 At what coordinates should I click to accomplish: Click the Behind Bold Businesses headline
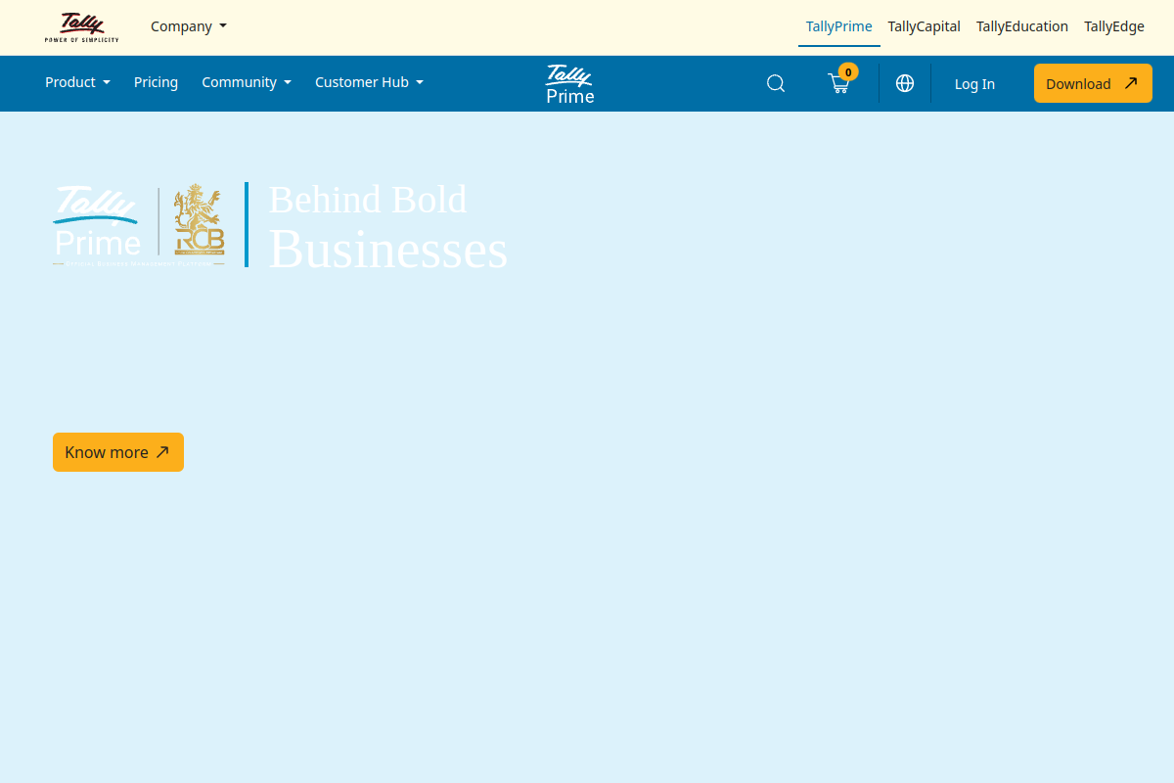coord(388,226)
